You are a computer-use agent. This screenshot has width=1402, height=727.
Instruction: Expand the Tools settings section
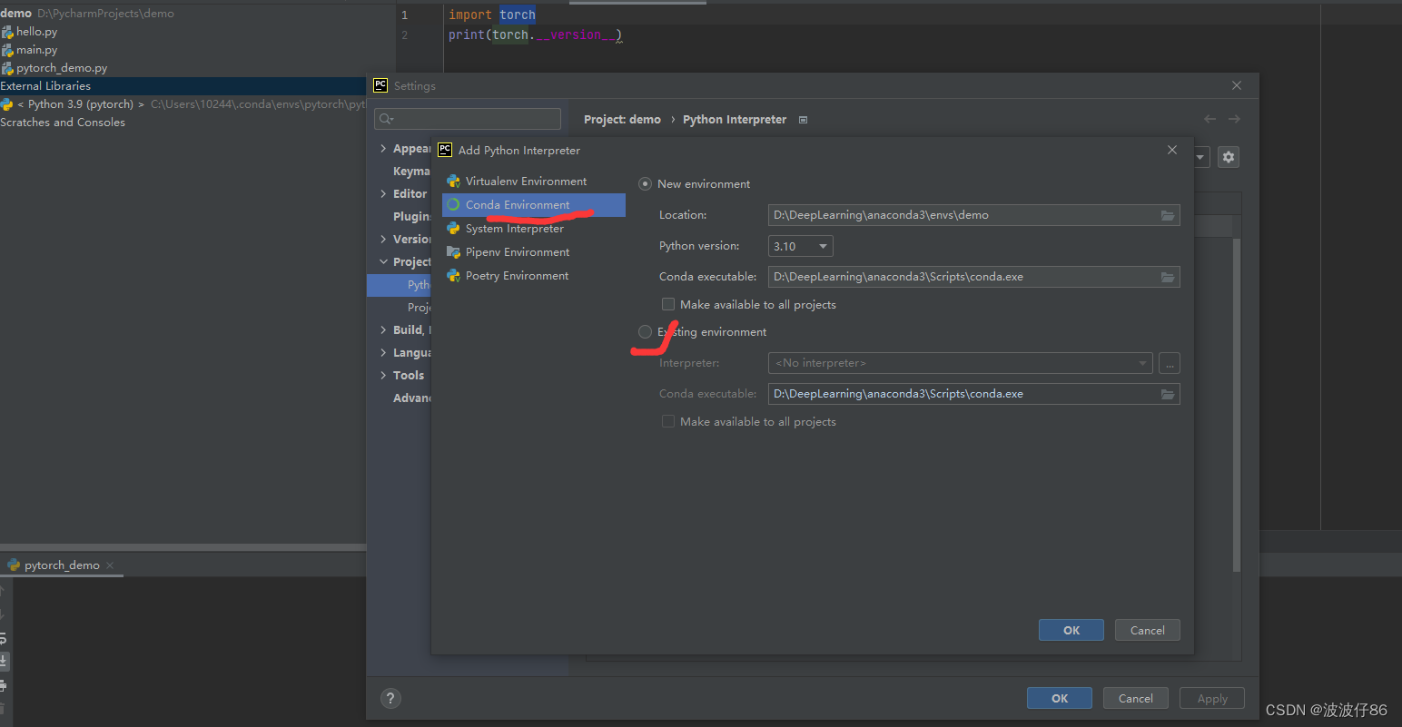(383, 376)
